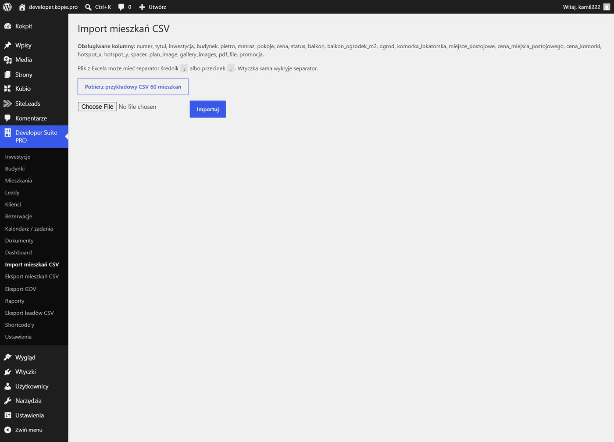This screenshot has width=614, height=442.
Task: Open the Strony menu
Action: pos(34,75)
